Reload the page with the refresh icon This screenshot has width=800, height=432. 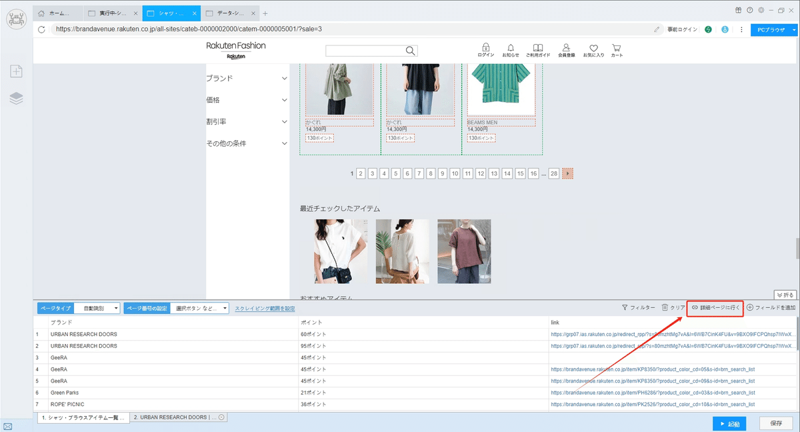click(42, 29)
